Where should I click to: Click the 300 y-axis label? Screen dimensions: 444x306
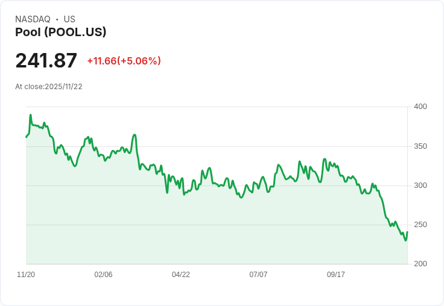point(420,186)
